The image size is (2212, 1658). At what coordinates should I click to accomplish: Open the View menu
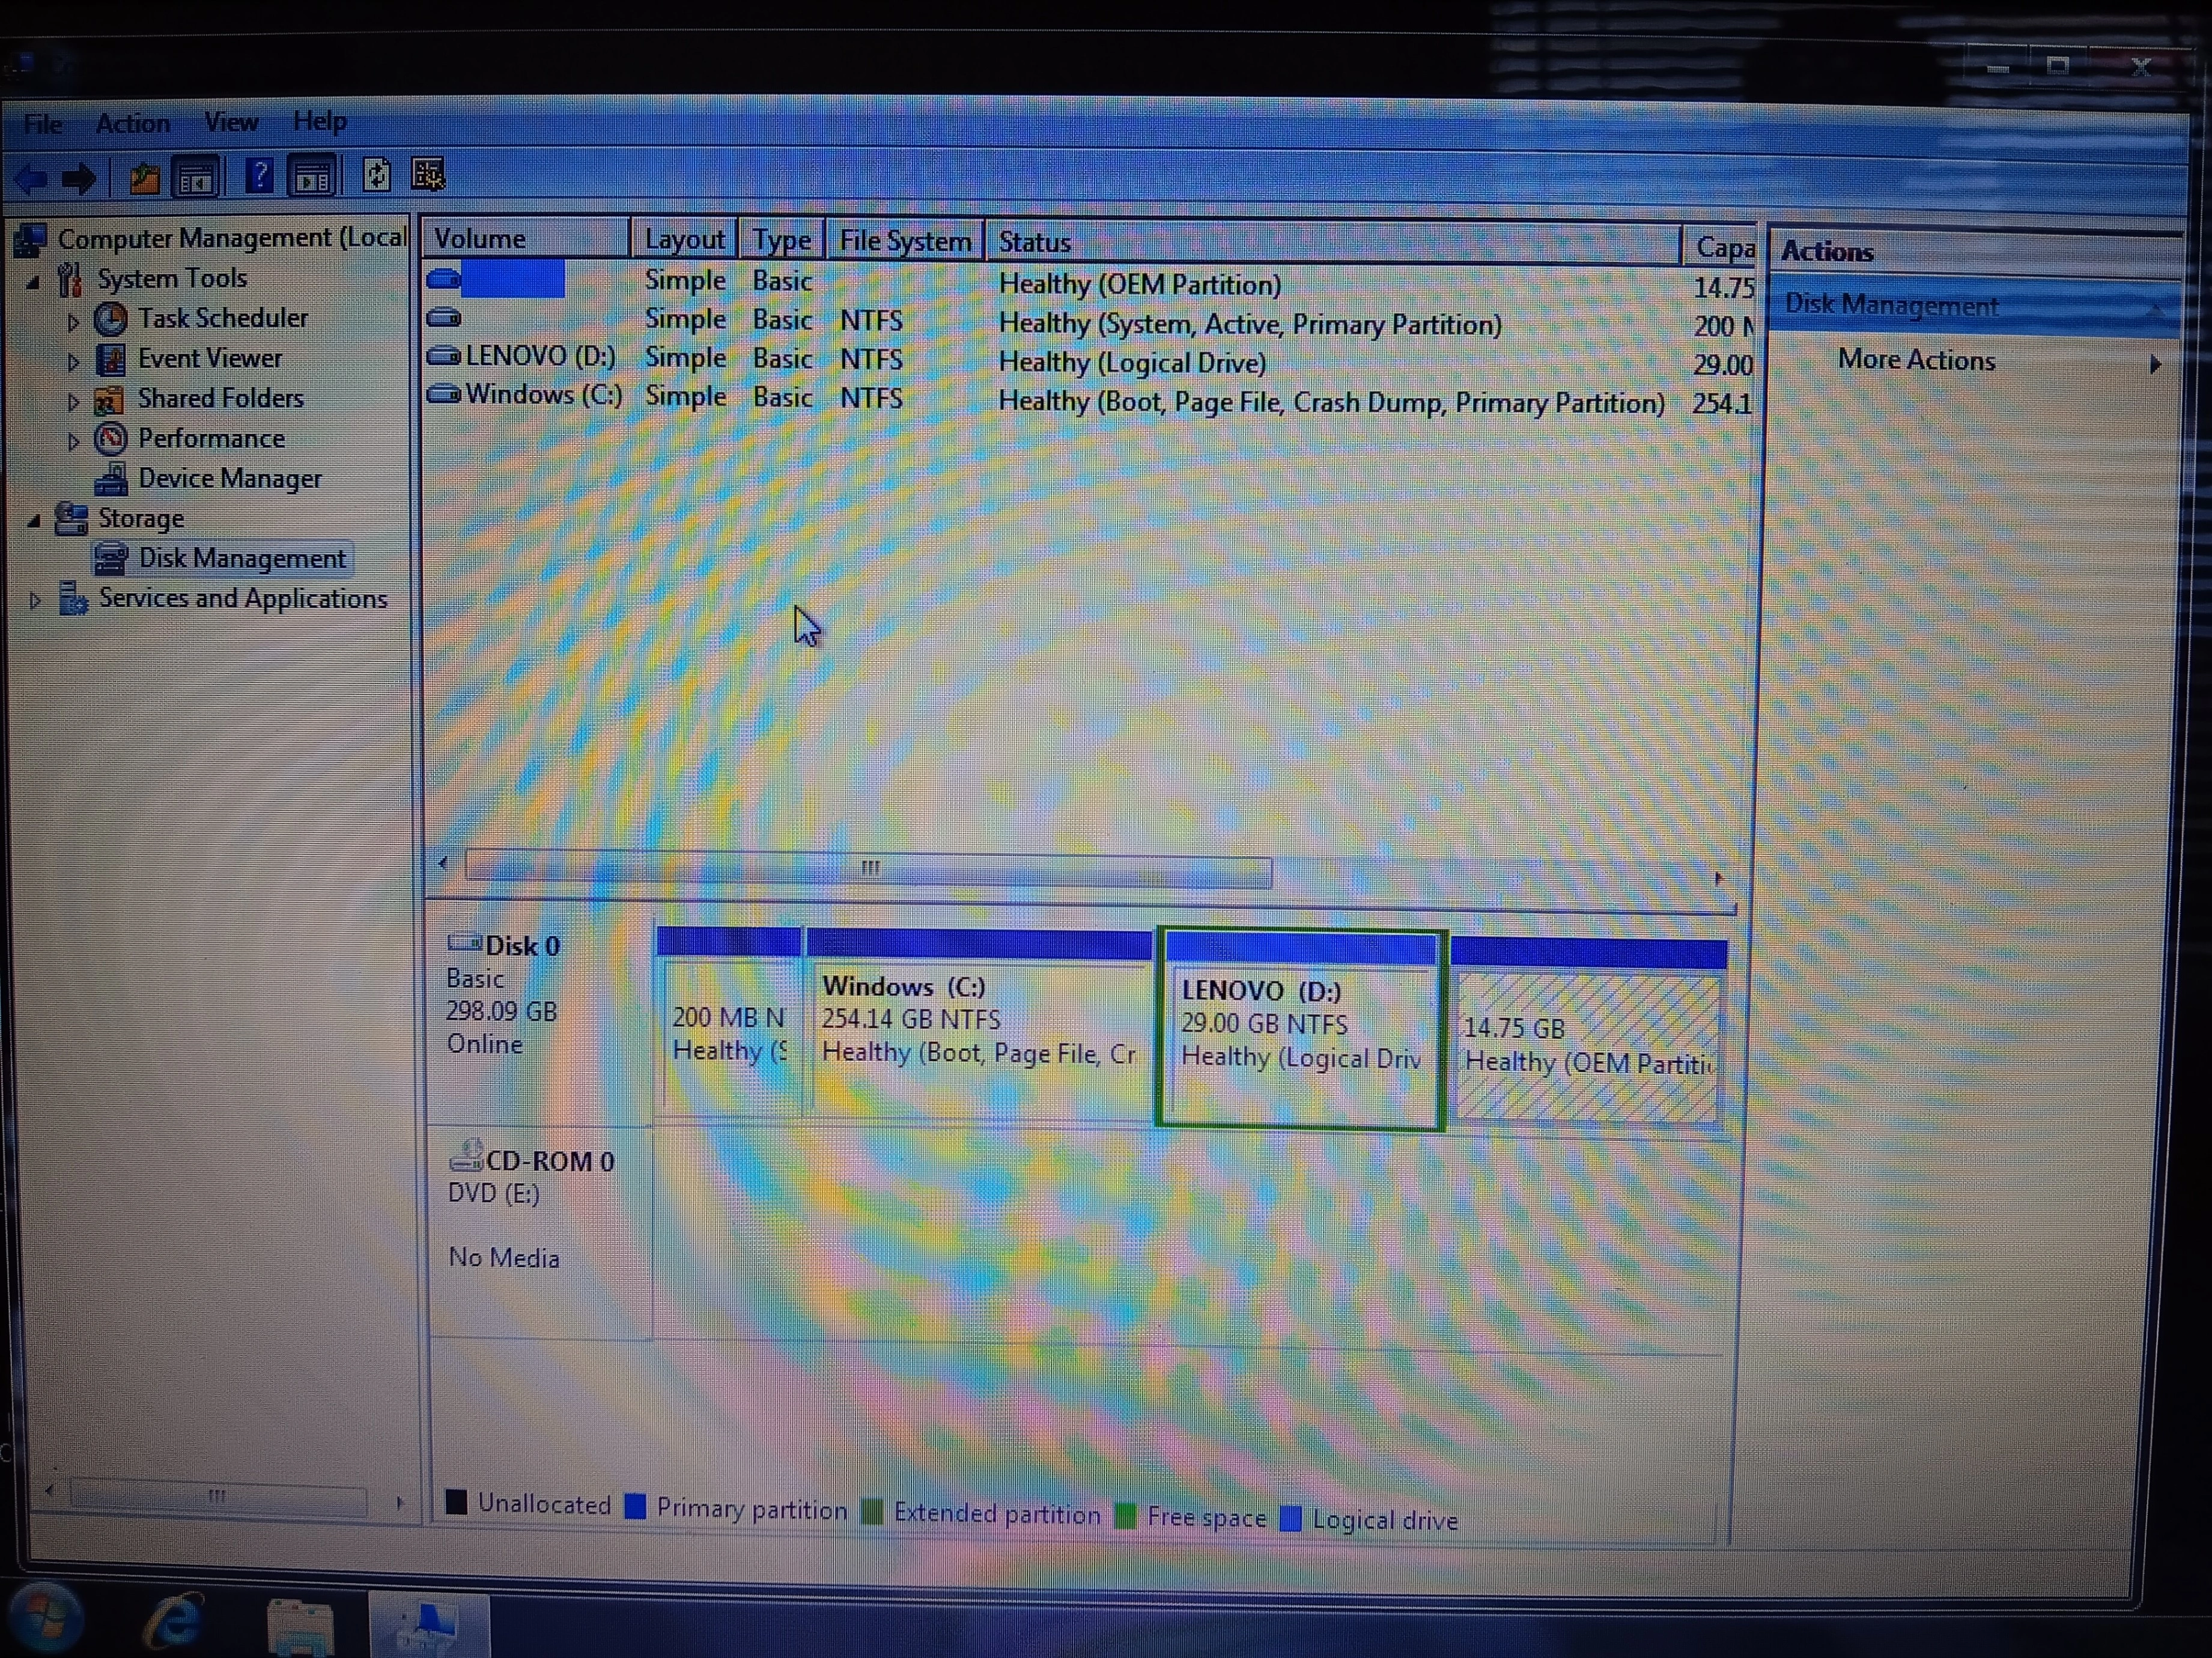click(231, 122)
